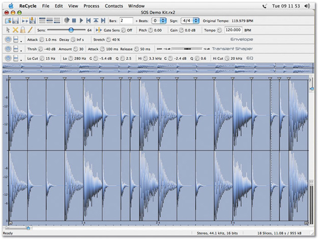Click the Transient Shaper Release knob
Image resolution: width=318 pixels, height=239 pixels.
pyautogui.click(x=136, y=49)
